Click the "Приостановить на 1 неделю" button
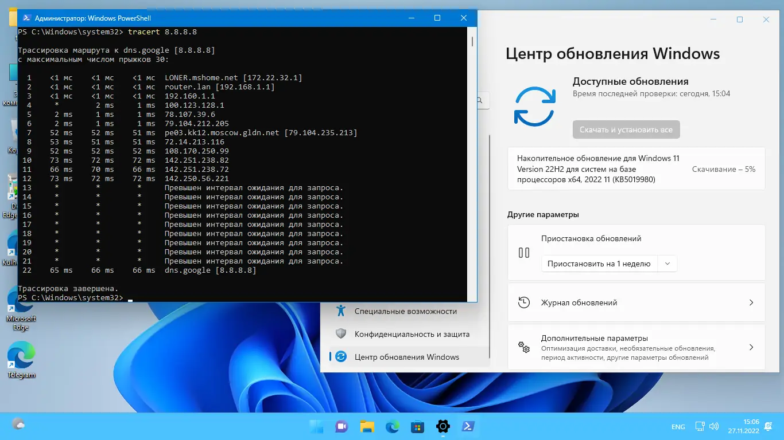Viewport: 784px width, 440px height. tap(599, 264)
